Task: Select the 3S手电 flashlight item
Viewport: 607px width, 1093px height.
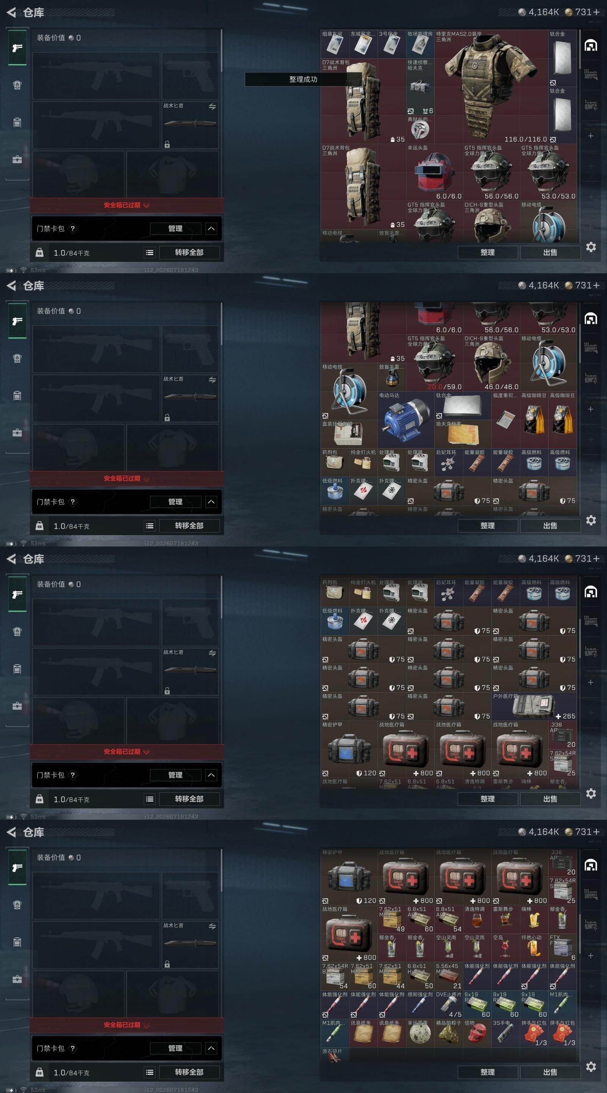Action: point(505,1033)
